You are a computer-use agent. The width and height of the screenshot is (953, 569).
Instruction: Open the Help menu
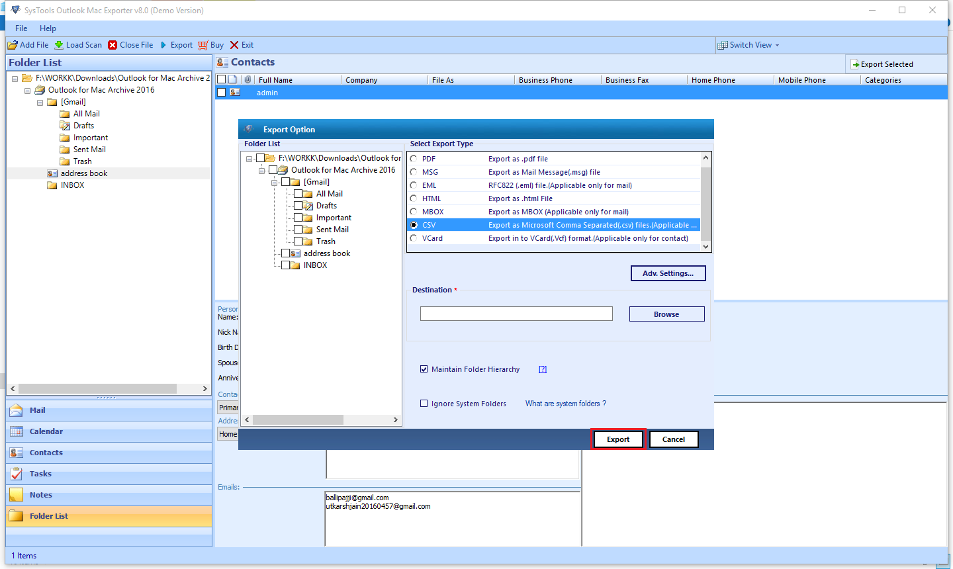tap(48, 28)
